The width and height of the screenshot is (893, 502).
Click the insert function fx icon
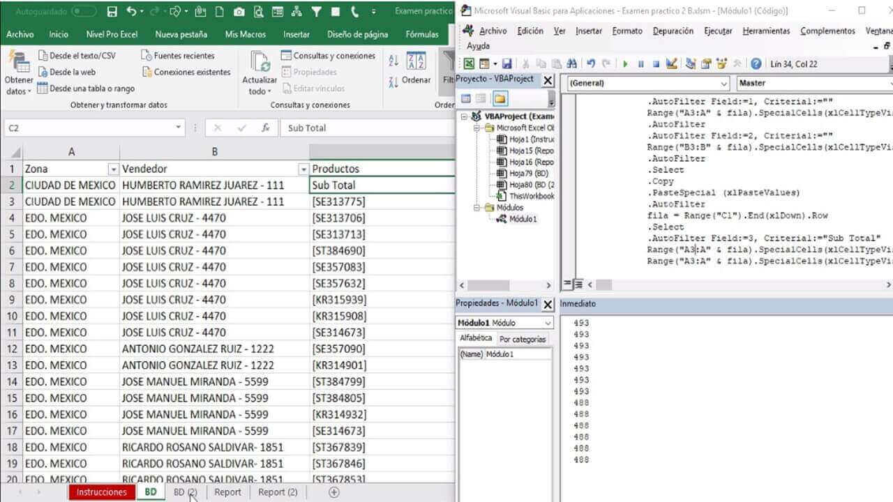265,128
